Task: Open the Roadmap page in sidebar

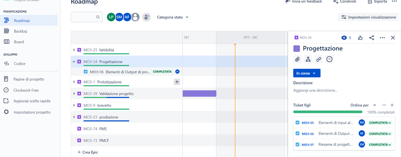Action: (28, 20)
